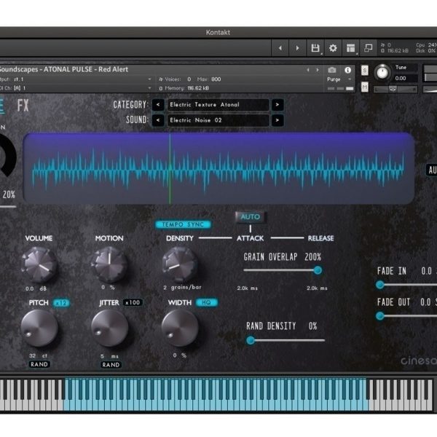Toggle the HQ width mode
437x437 pixels.
(x=206, y=303)
